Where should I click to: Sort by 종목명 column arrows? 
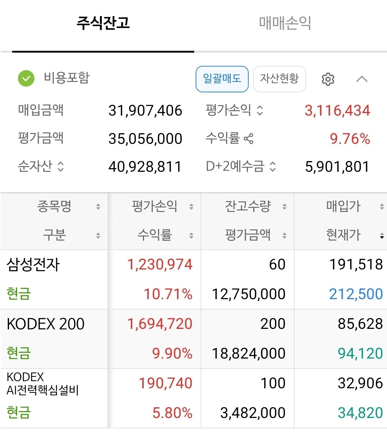pyautogui.click(x=98, y=206)
